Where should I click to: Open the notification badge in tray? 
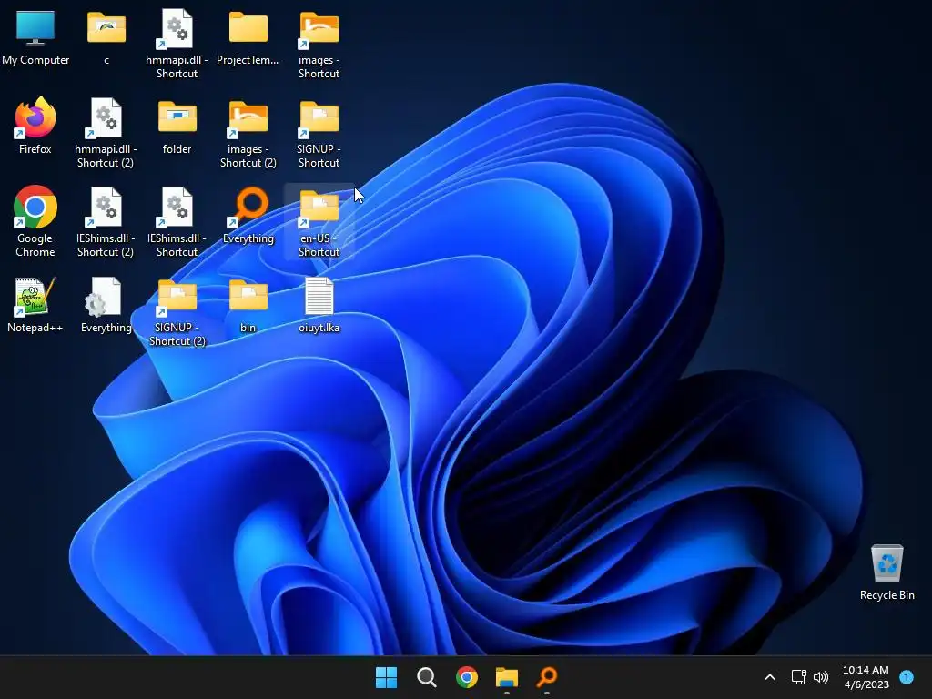pos(907,677)
